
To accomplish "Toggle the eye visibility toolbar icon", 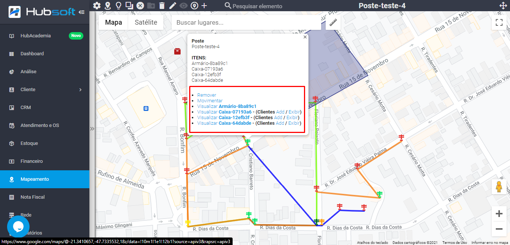I will [x=183, y=6].
